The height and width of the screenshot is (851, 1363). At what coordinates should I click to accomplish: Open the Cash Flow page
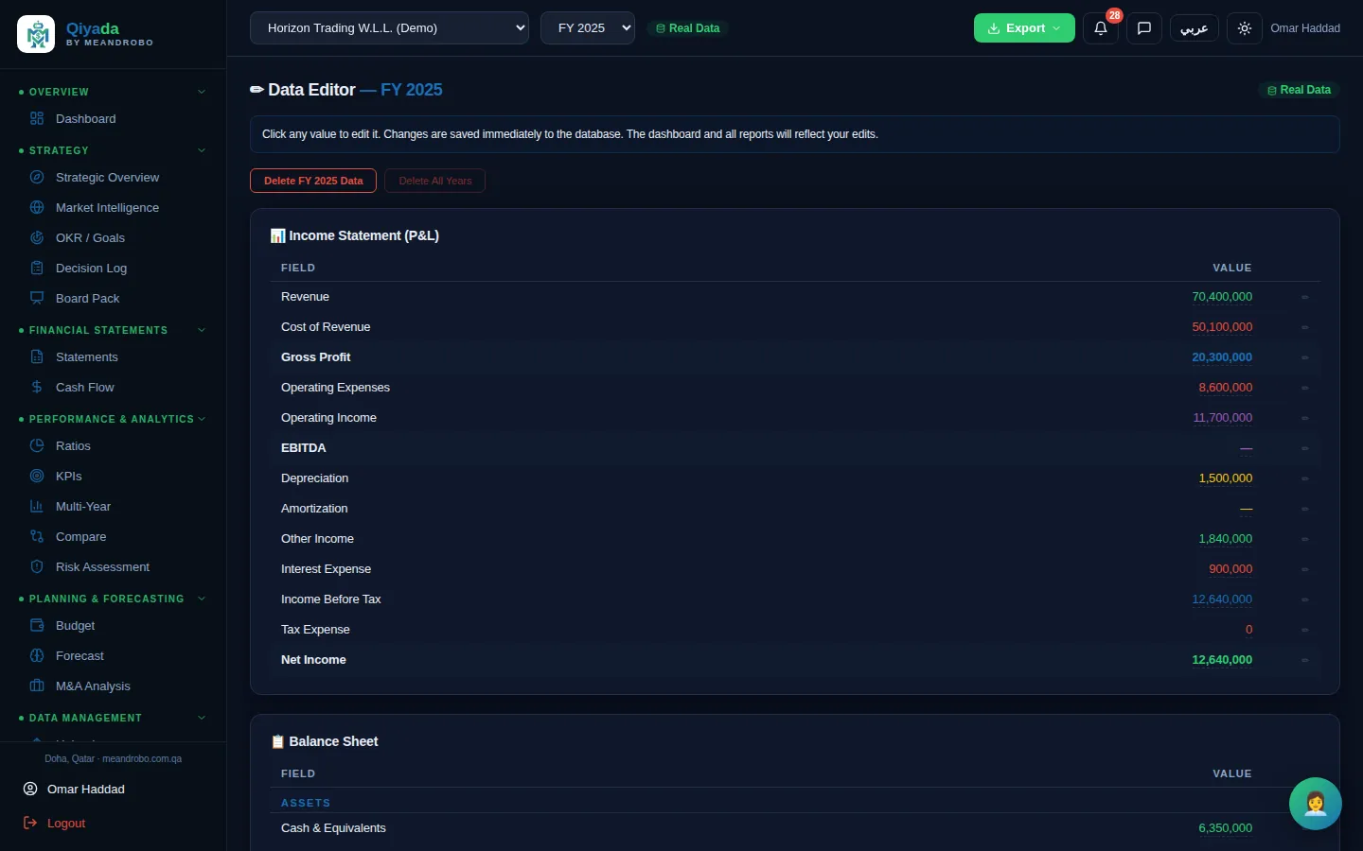point(84,388)
